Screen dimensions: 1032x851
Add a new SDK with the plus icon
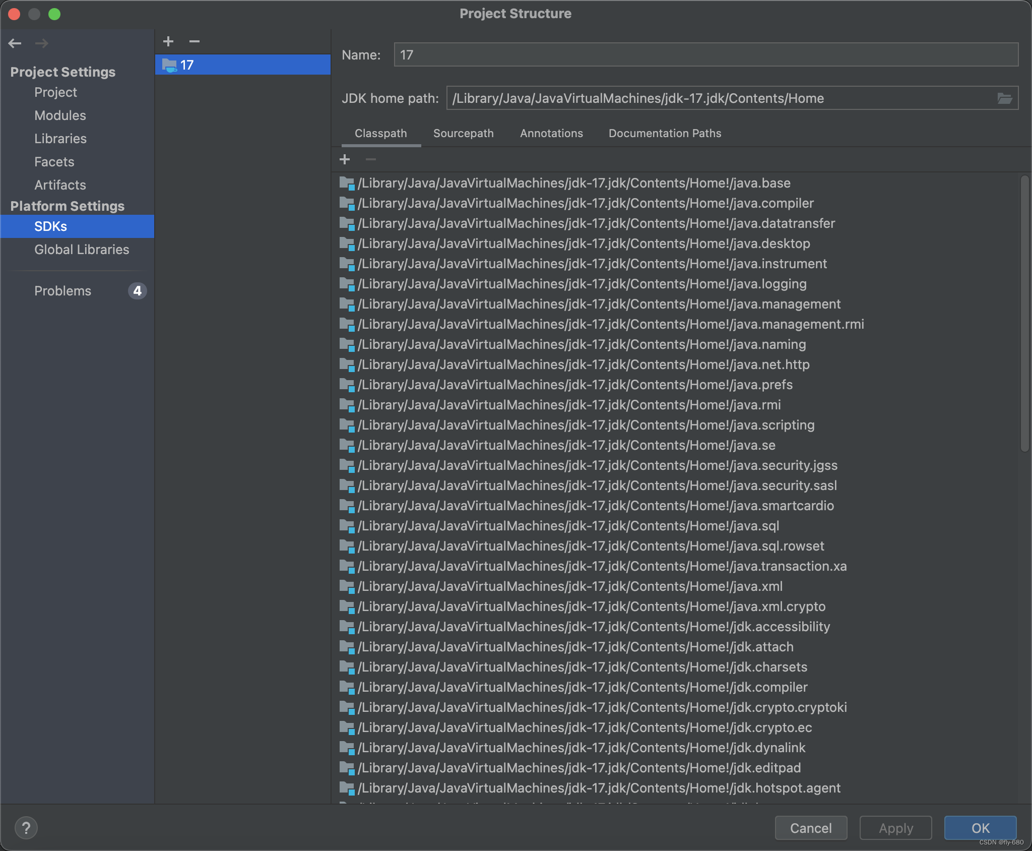[168, 41]
